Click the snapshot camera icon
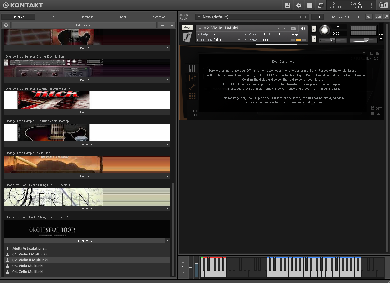The width and height of the screenshot is (390, 283). tap(293, 29)
